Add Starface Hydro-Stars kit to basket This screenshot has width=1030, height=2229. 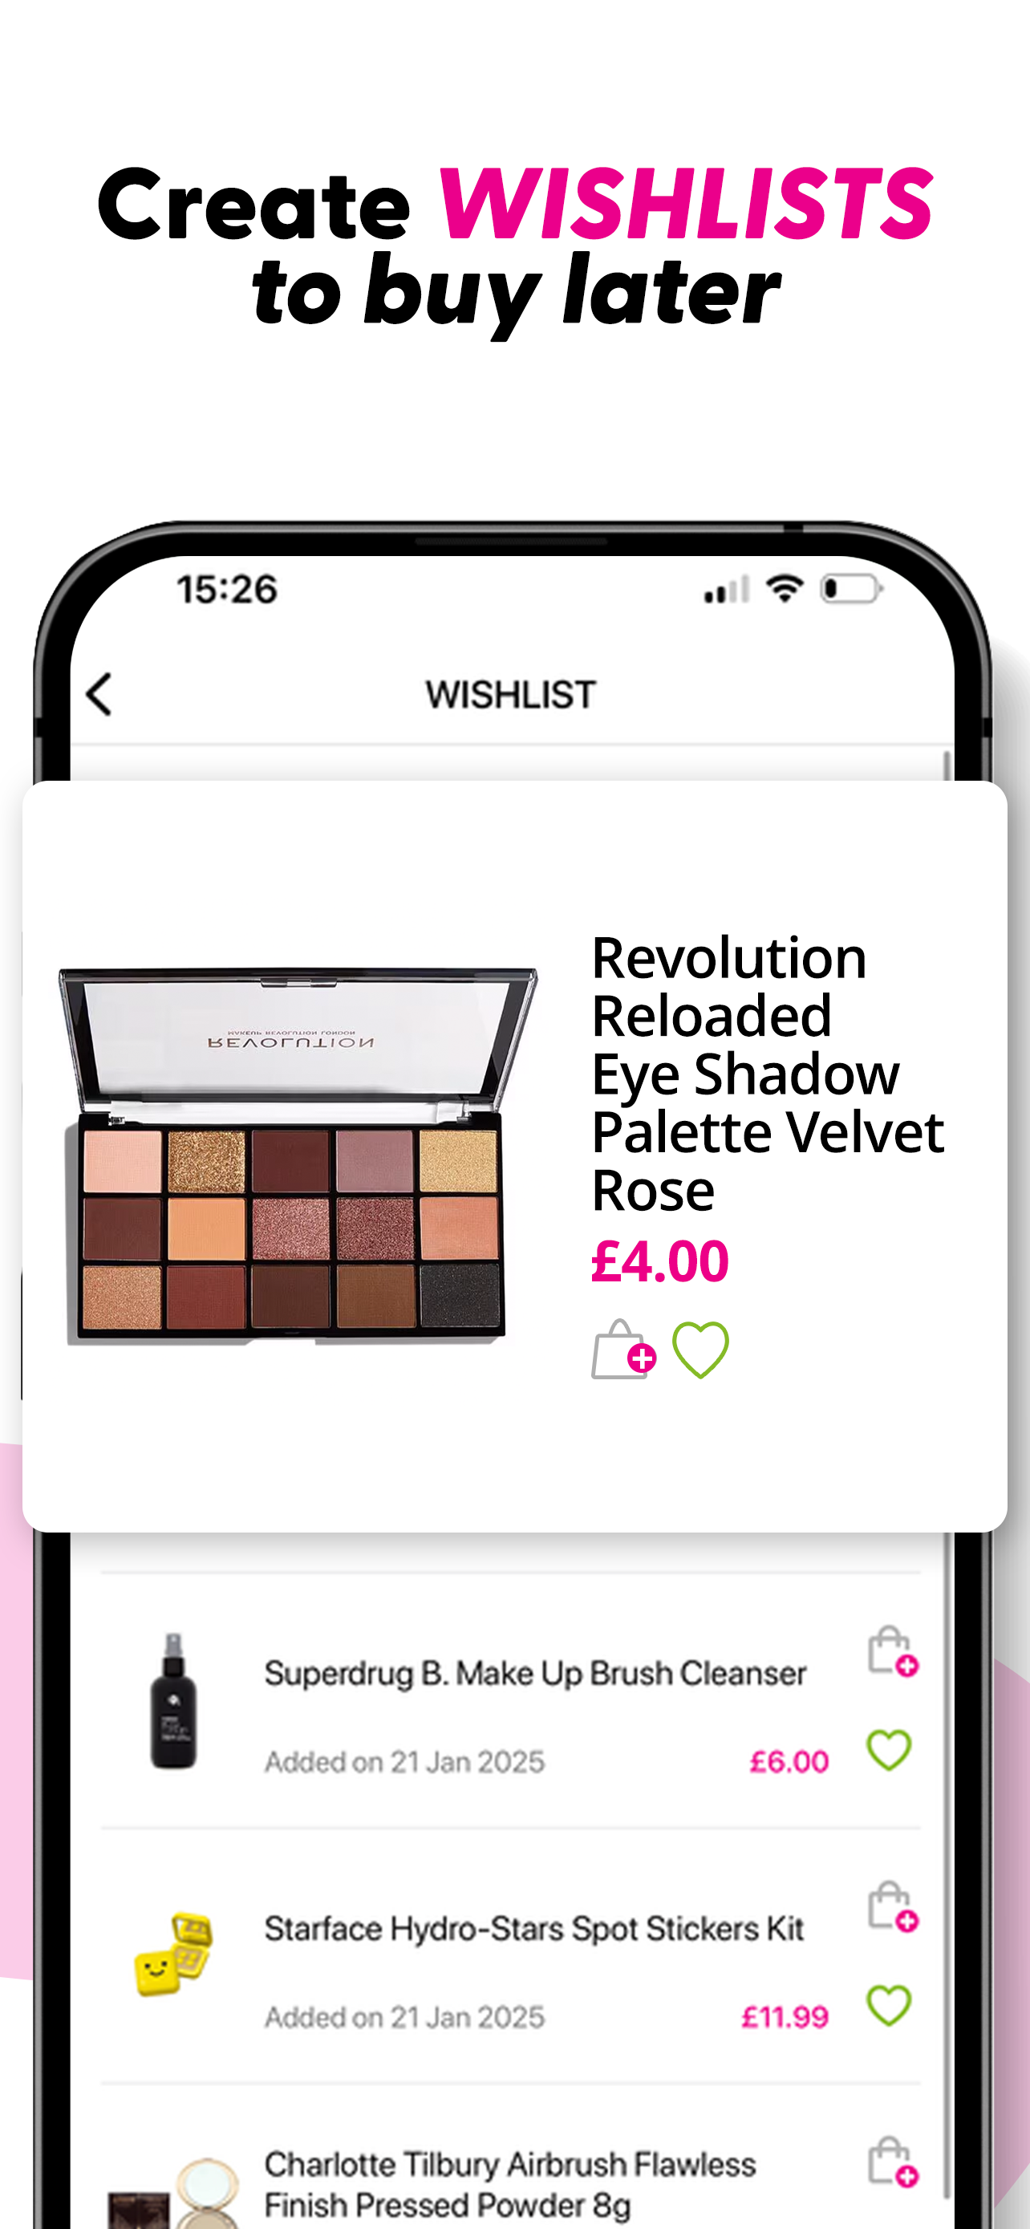[x=893, y=1906]
